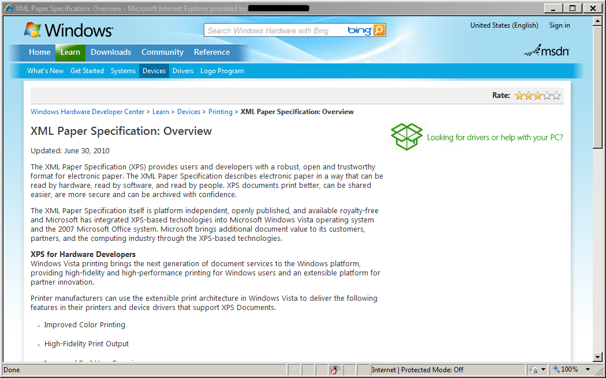Screen dimensions: 606x378
Task: Open What's New in the sub-navigation
Action: [x=45, y=71]
